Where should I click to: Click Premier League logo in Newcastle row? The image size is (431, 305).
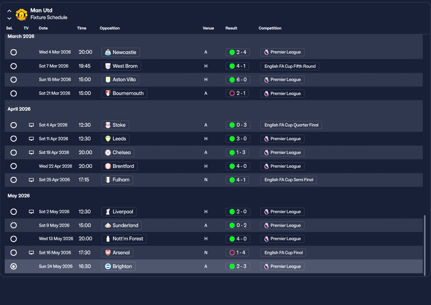tap(266, 52)
